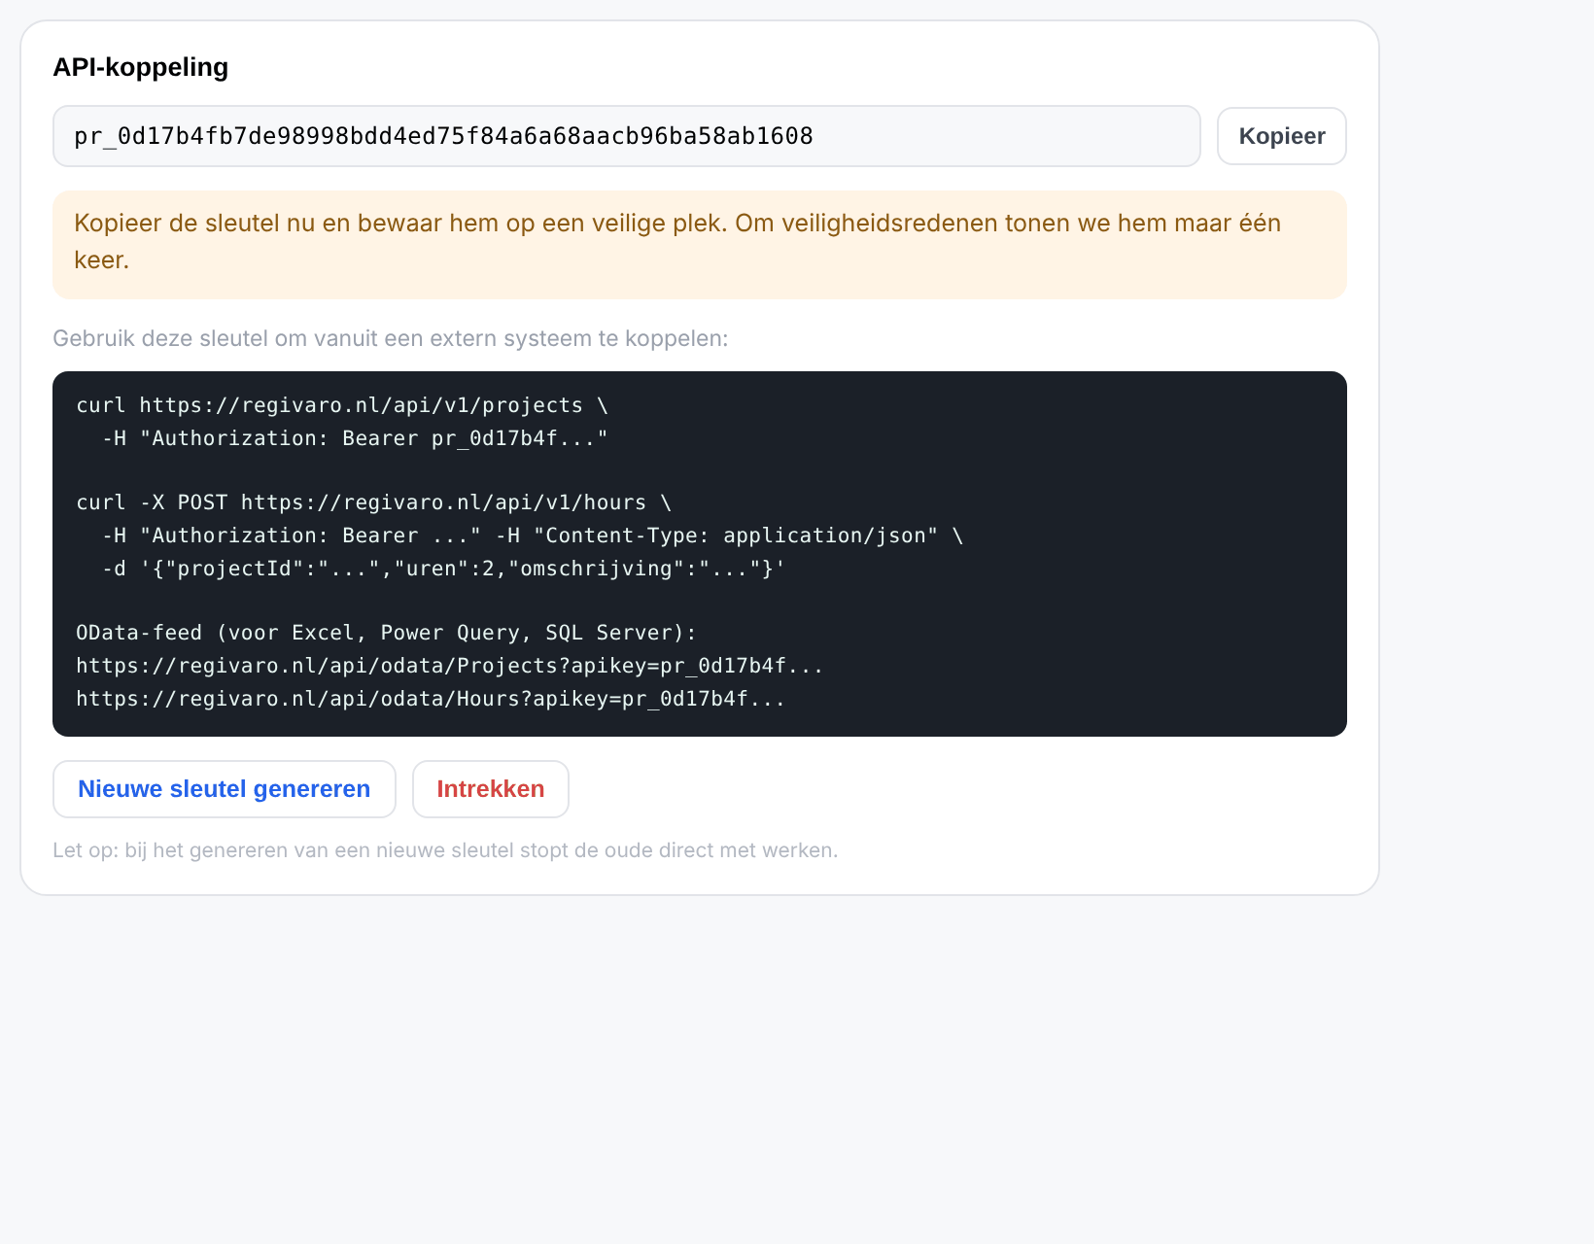Revoke the key with Intrekken
1594x1244 pixels.
(x=491, y=789)
